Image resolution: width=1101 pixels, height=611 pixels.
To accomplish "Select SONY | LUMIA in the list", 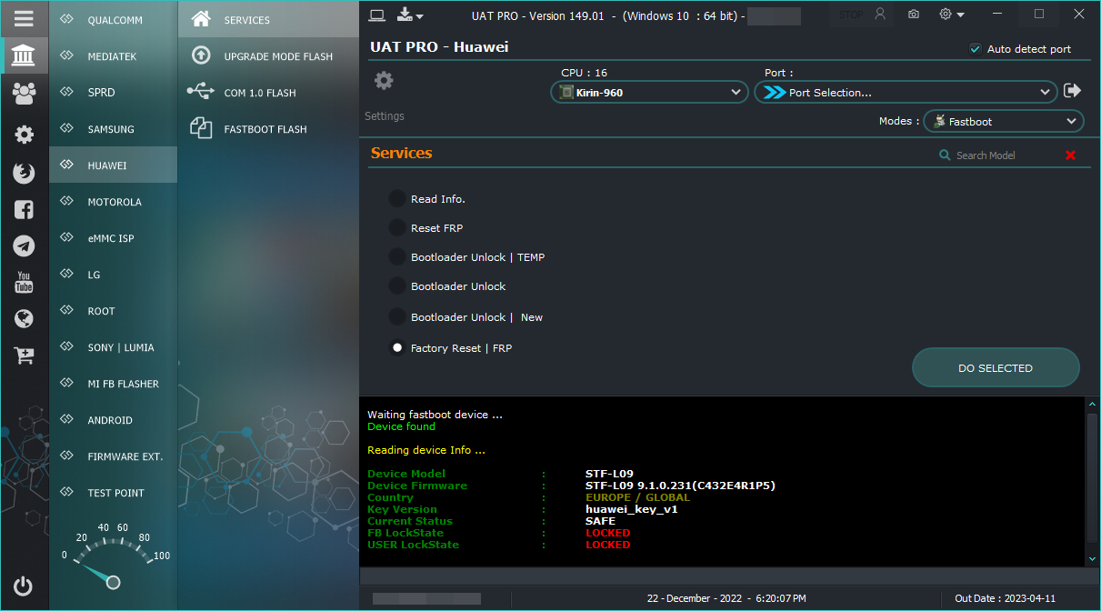I will click(x=113, y=346).
